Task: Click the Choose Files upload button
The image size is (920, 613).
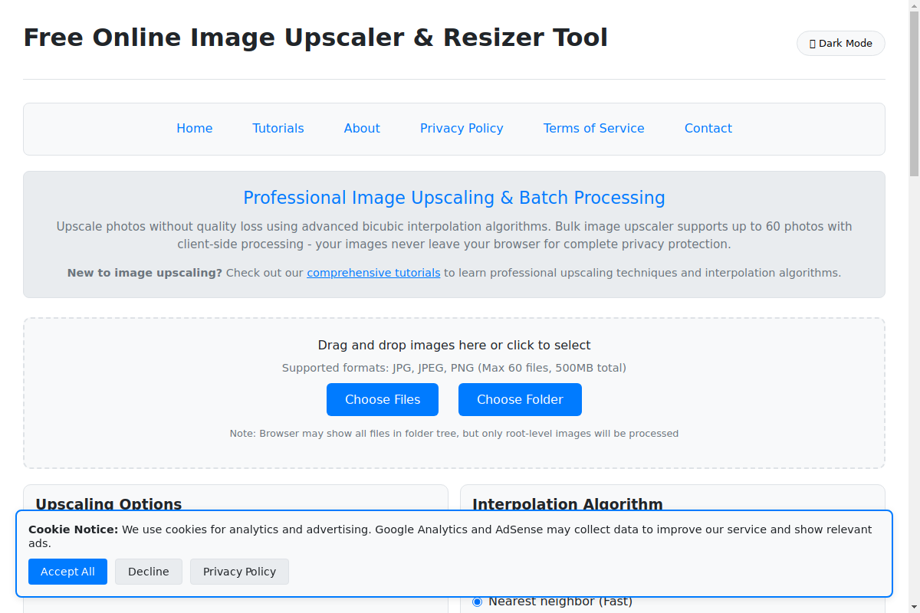Action: pyautogui.click(x=382, y=399)
